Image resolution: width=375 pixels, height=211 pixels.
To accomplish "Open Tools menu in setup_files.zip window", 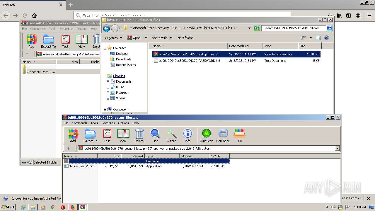I will click(94, 123).
